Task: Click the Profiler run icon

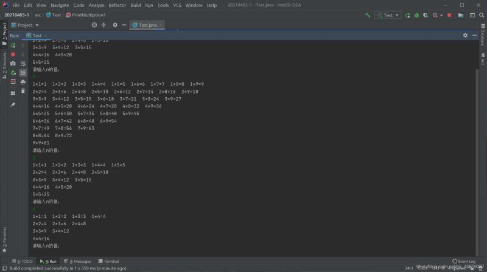Action: coord(435,15)
